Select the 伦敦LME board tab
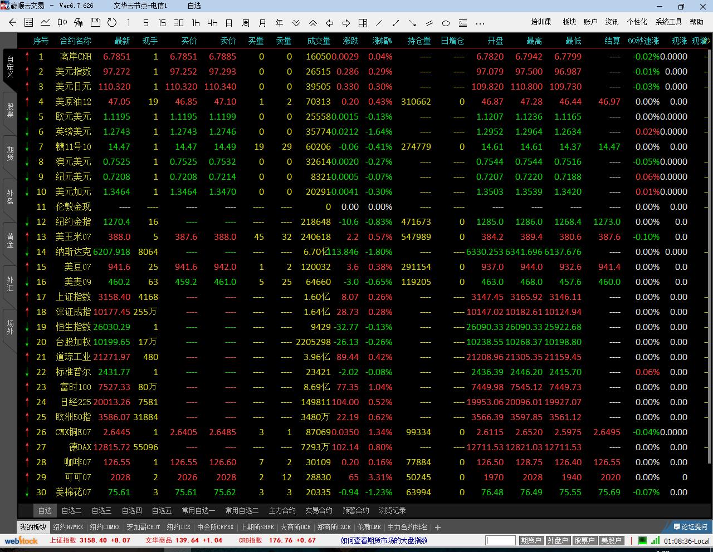 coord(369,527)
